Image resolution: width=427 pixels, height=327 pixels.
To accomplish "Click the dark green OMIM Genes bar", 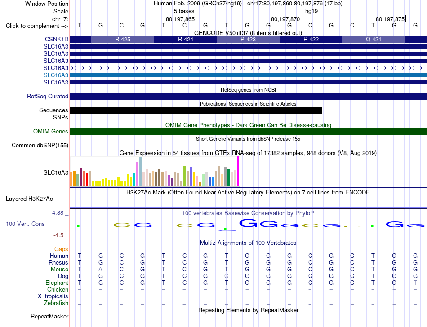I will tap(249, 132).
